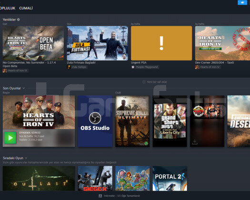250x200 pixels.
Task: Click the People Playground game icon
Action: pyautogui.click(x=133, y=67)
